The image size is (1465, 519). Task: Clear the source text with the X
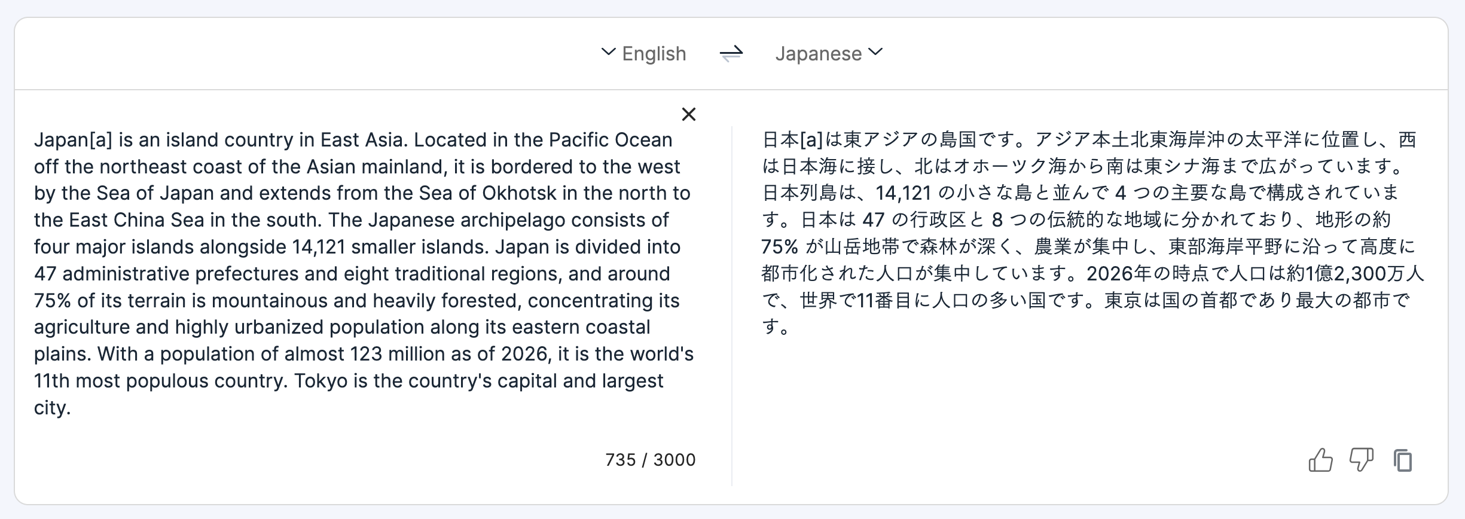tap(689, 114)
